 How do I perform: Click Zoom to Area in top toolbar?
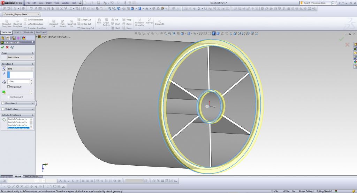(114, 9)
